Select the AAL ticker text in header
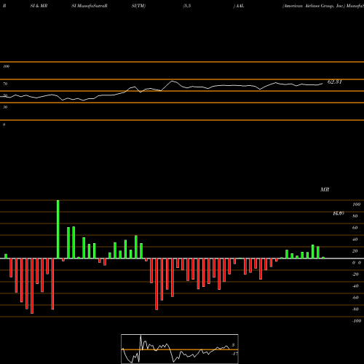 [x=240, y=6]
